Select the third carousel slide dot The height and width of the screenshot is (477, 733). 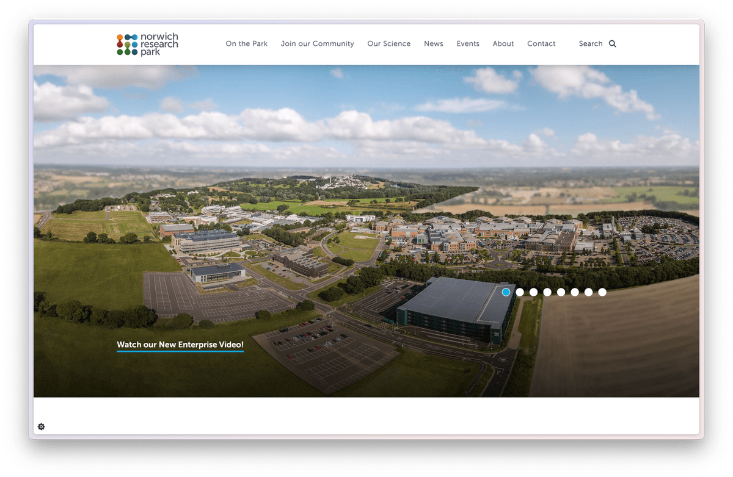(534, 292)
